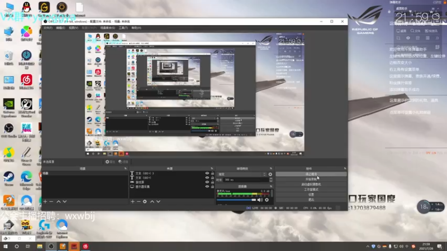Lock the first text (GDI+) 3 source

(x=212, y=173)
